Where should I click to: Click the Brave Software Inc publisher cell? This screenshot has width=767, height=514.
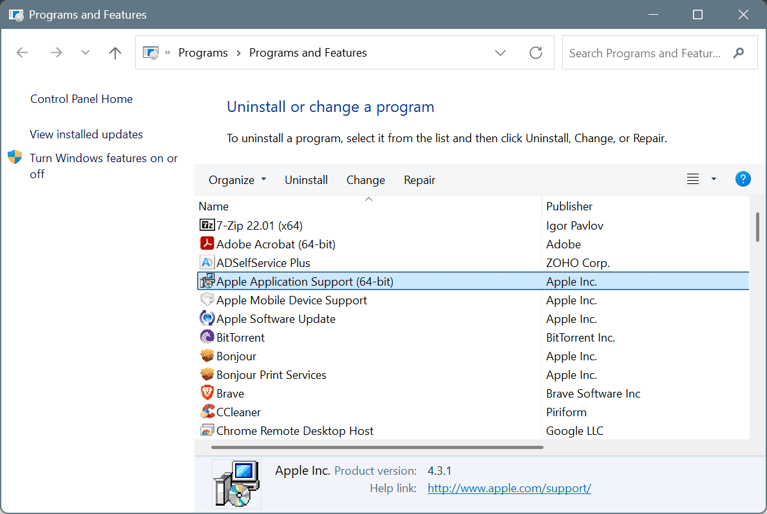pos(593,393)
